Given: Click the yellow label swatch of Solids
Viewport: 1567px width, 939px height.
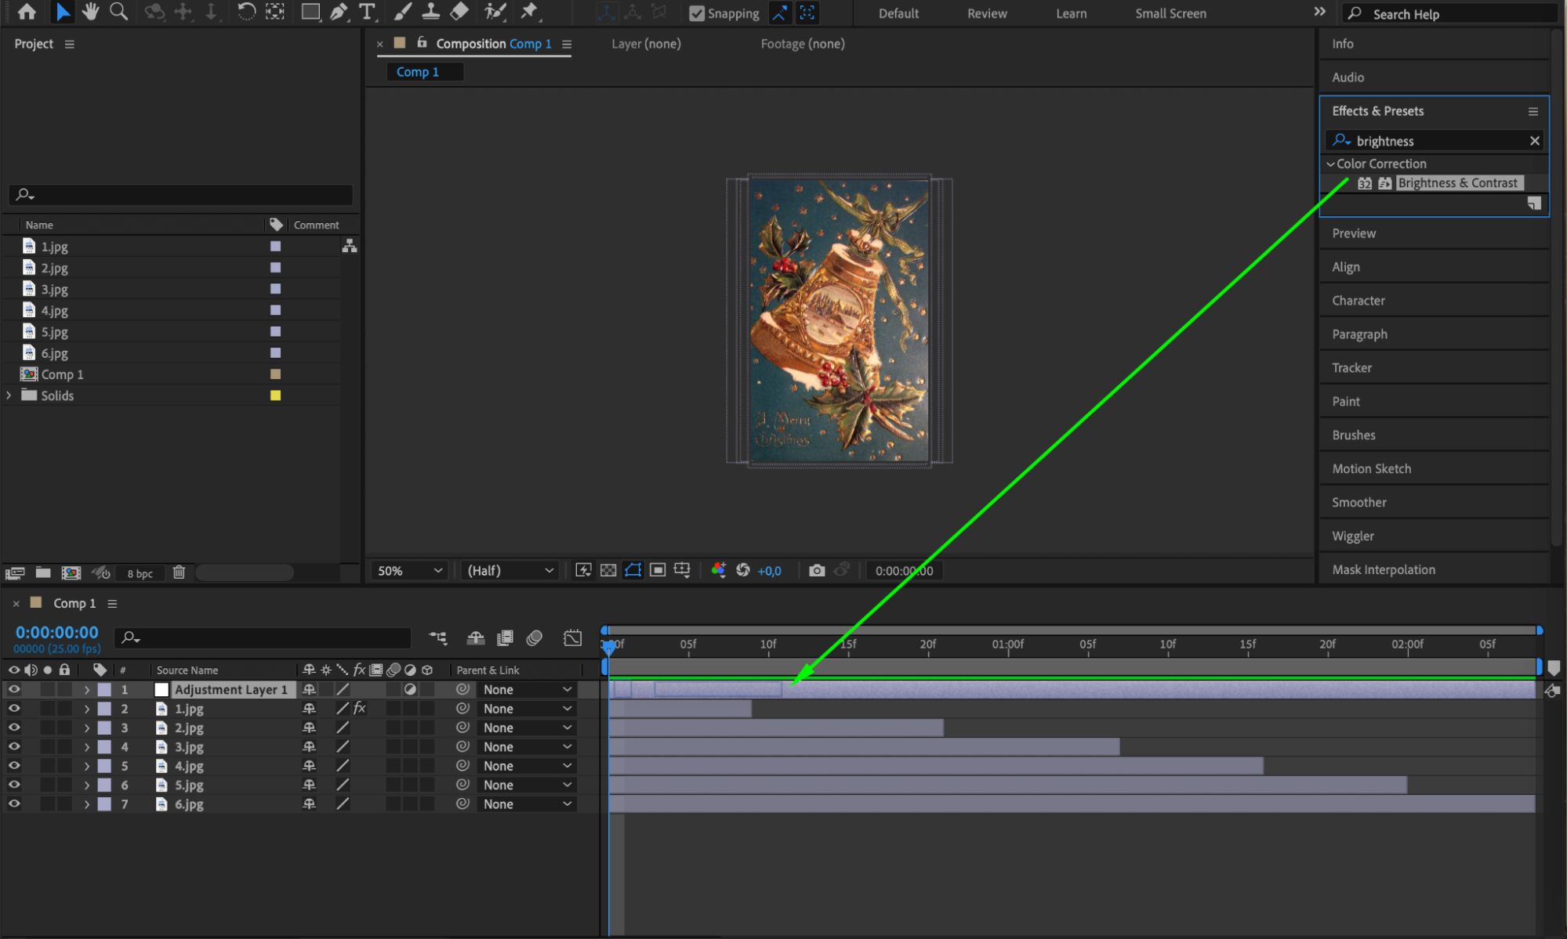Looking at the screenshot, I should pos(275,395).
